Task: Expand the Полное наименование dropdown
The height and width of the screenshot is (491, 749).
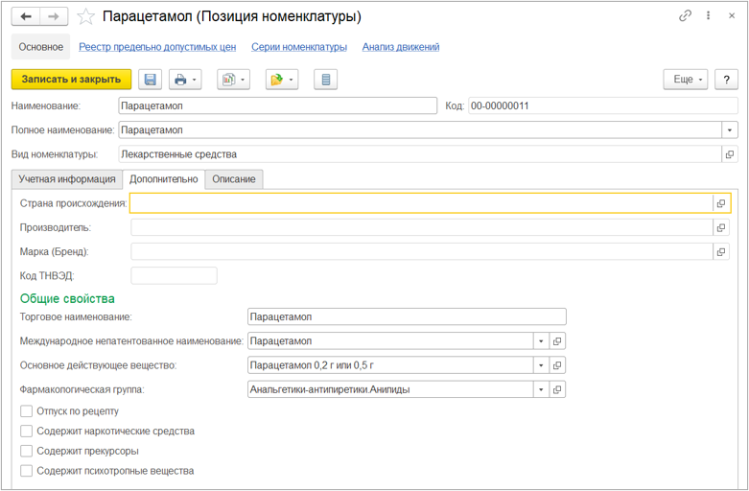Action: tap(730, 129)
